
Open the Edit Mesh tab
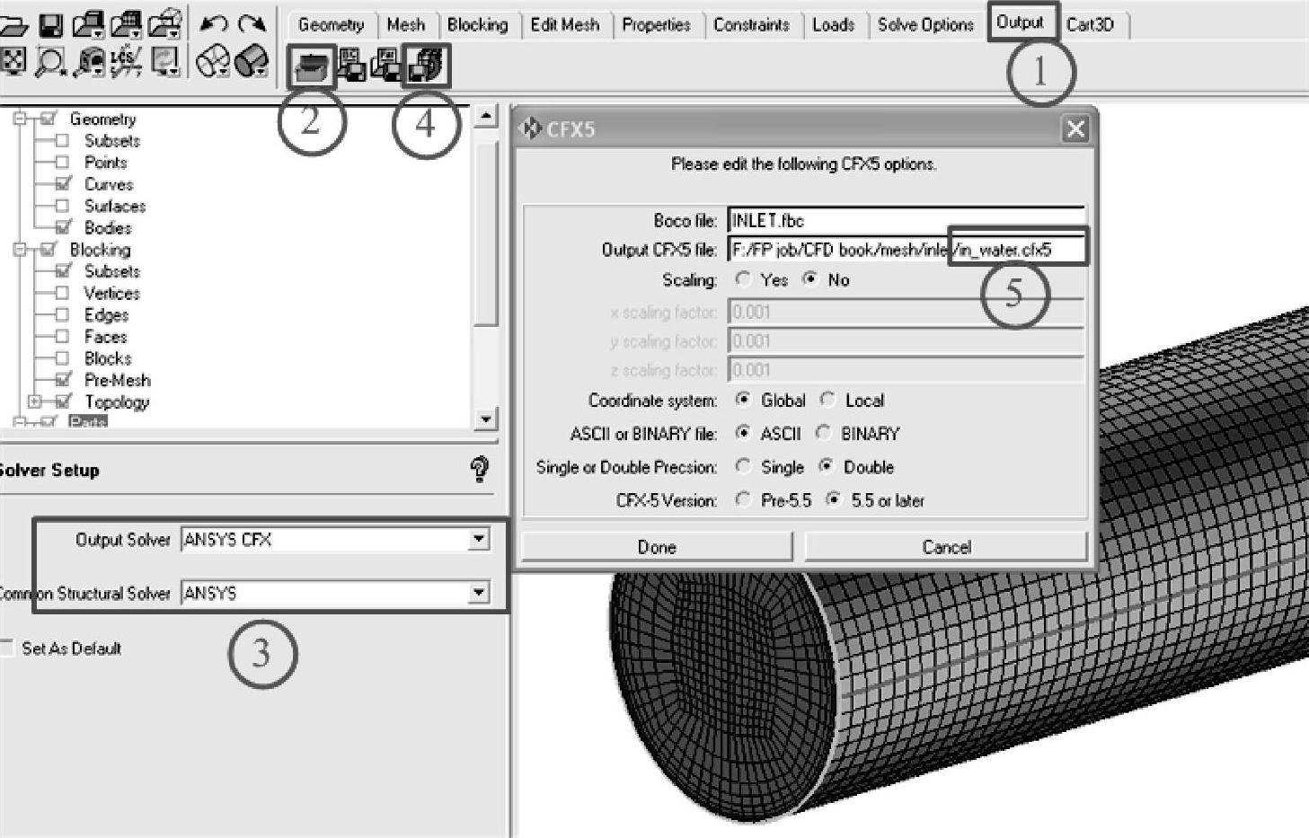(564, 25)
